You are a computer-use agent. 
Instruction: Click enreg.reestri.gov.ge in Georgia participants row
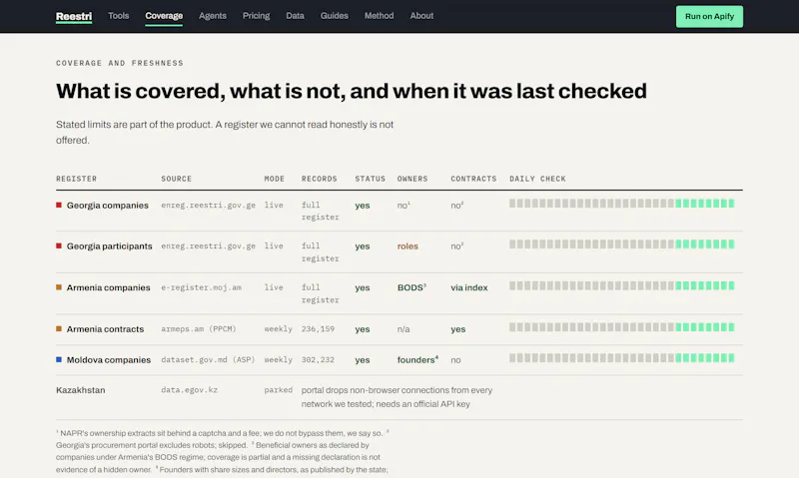click(x=208, y=245)
